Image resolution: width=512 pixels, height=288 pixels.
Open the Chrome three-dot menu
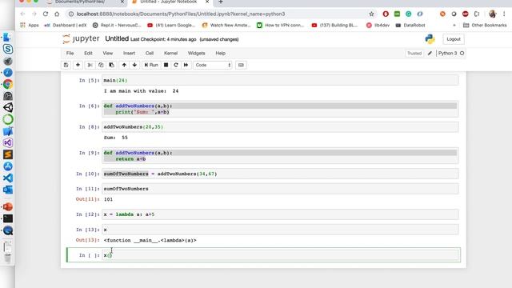[x=504, y=14]
